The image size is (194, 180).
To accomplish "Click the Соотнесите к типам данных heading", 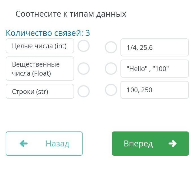I will 71,14.
